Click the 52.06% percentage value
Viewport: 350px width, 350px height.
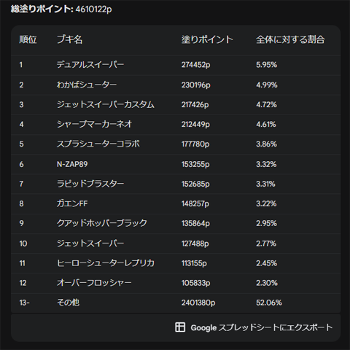(x=269, y=303)
